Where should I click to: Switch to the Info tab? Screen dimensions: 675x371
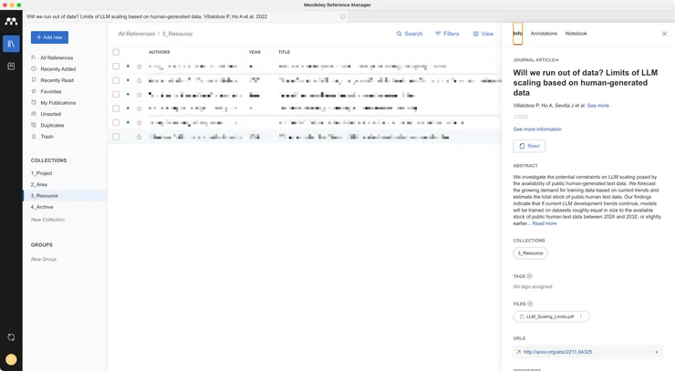click(x=517, y=34)
